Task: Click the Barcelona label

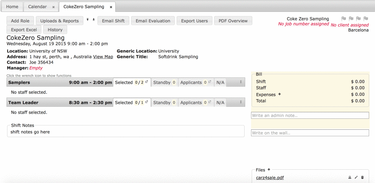Action: coord(358,30)
